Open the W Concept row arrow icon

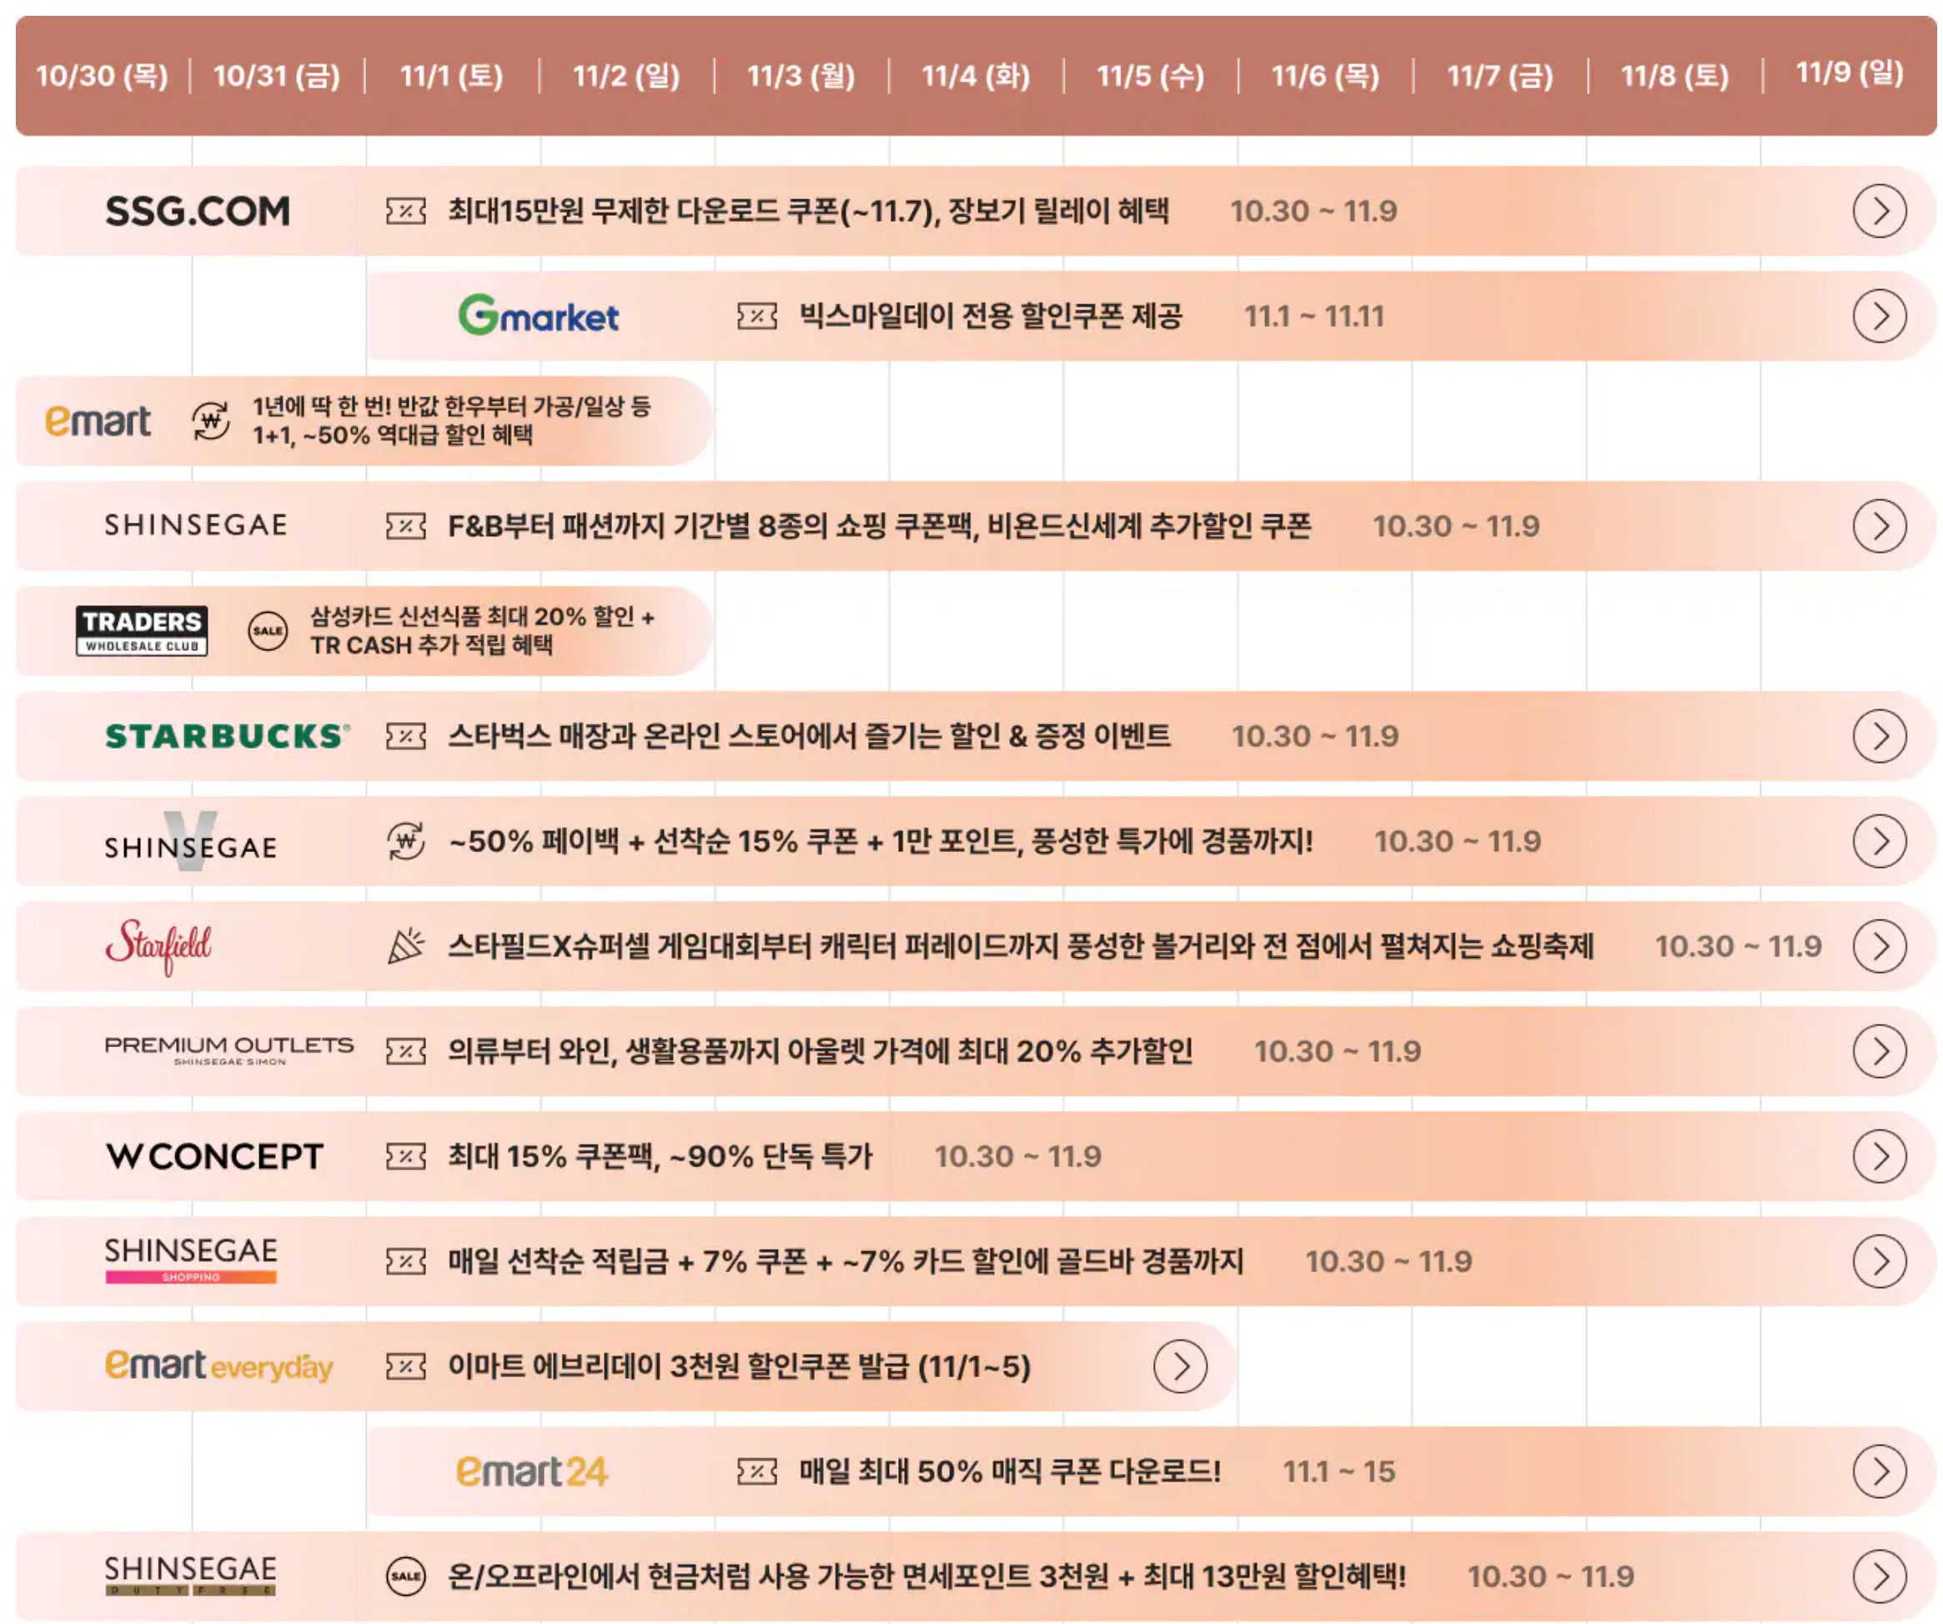click(1879, 1156)
